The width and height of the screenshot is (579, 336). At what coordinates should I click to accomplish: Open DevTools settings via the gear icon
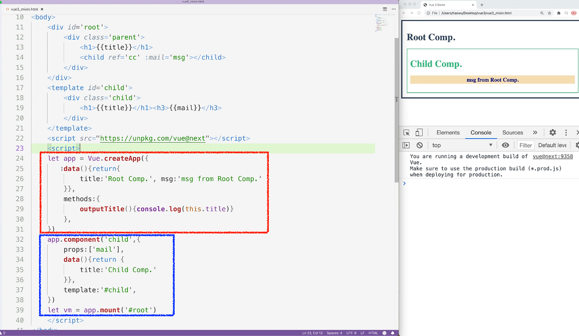click(x=553, y=132)
